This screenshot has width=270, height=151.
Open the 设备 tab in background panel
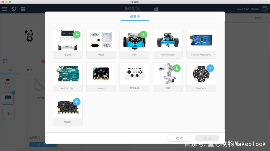point(10,70)
